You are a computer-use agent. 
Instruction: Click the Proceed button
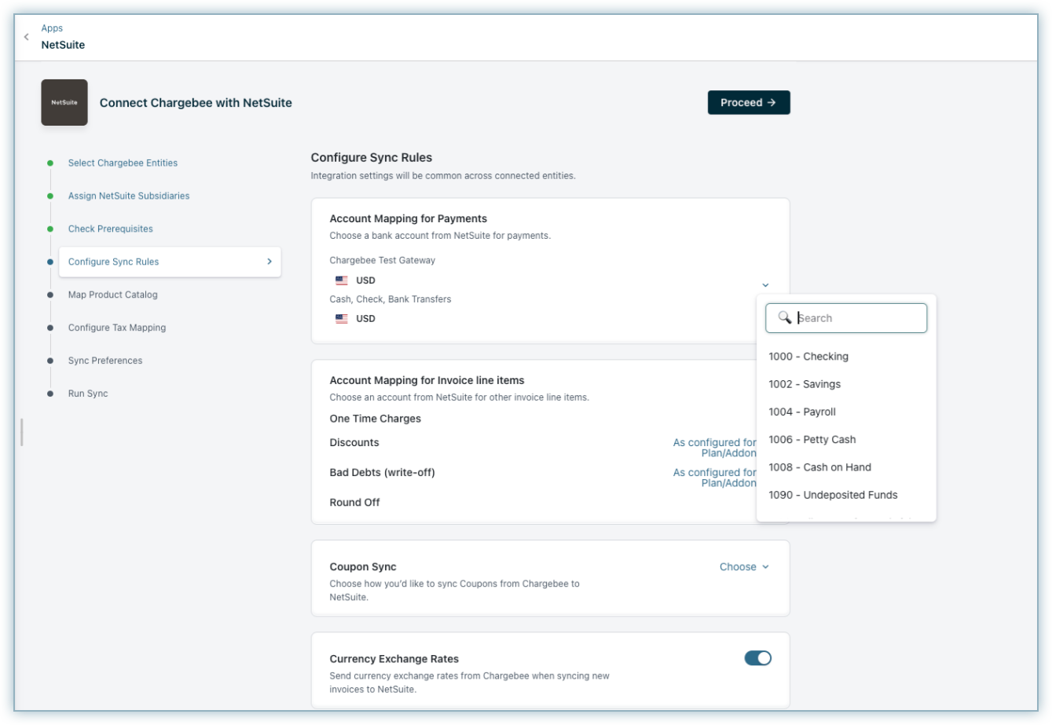(x=748, y=102)
